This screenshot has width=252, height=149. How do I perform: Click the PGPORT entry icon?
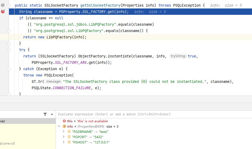(69, 137)
